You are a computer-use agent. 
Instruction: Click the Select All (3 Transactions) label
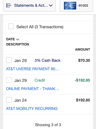point(40,27)
